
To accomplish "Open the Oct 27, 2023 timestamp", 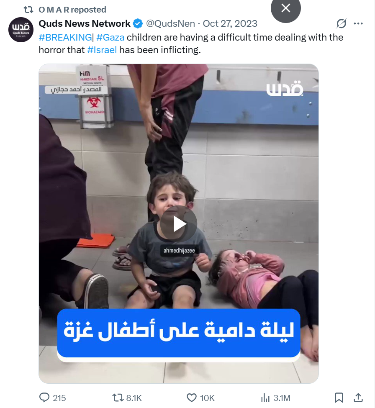I will coord(230,24).
